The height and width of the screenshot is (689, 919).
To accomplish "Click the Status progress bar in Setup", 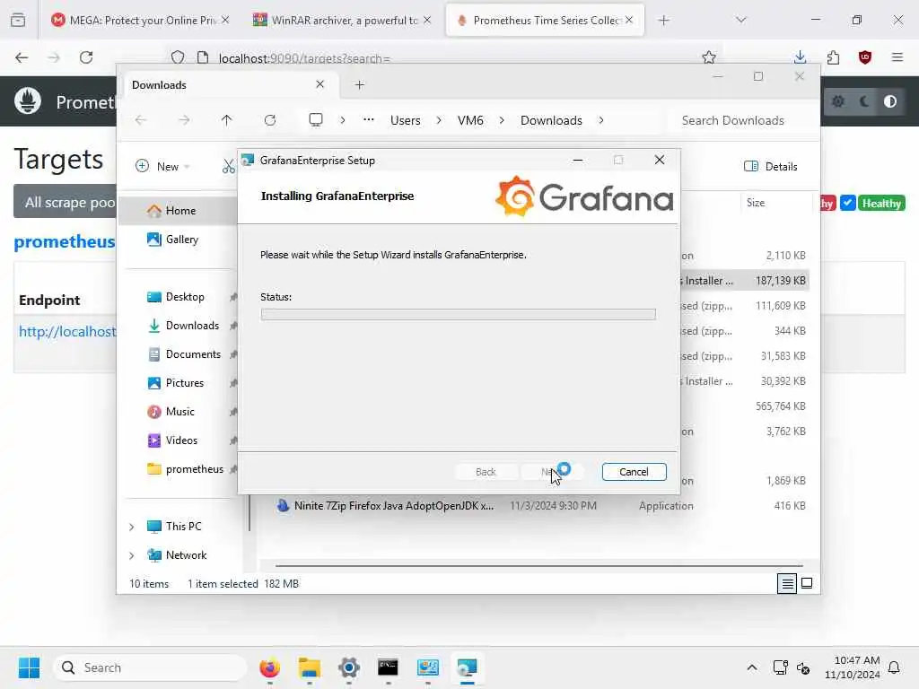I will (x=458, y=315).
